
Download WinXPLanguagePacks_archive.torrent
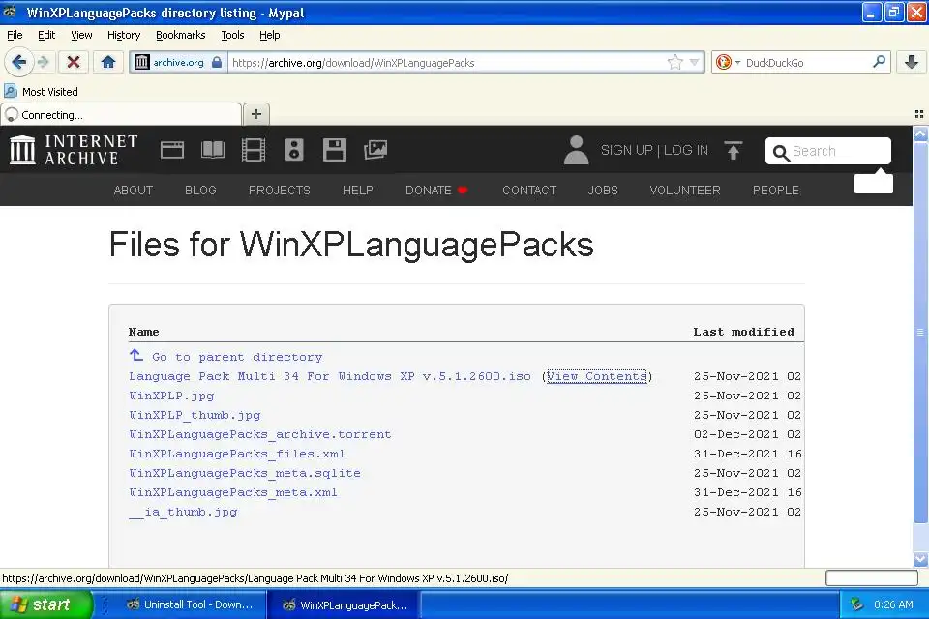point(260,434)
